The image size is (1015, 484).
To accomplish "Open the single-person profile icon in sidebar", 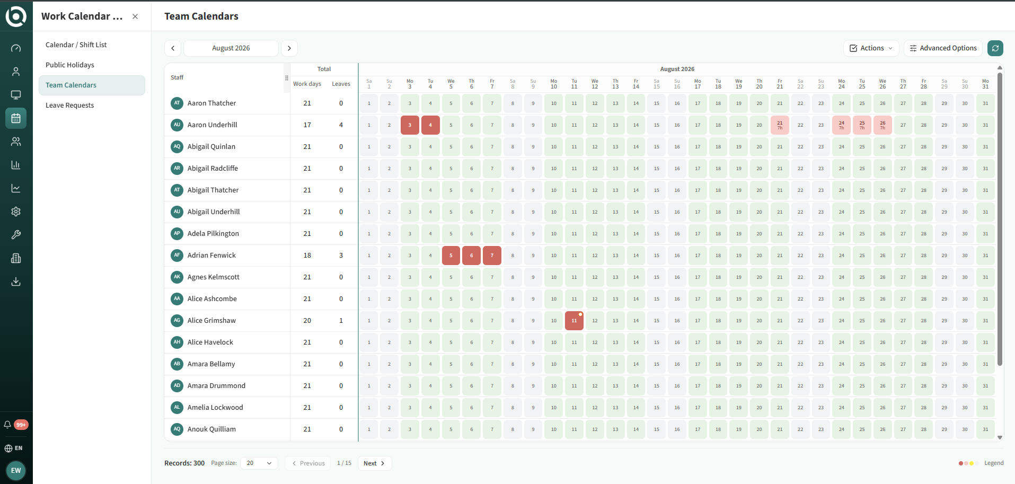I will (x=16, y=72).
